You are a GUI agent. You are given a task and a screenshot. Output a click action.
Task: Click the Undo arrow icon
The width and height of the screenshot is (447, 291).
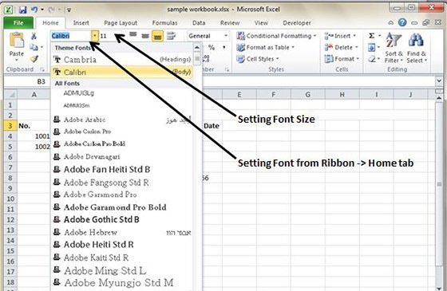click(x=35, y=10)
